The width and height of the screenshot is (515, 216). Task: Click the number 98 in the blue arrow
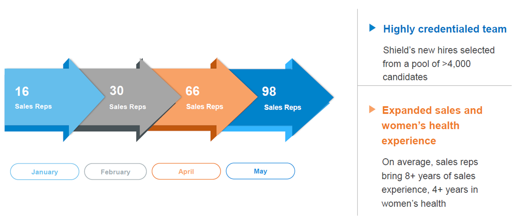269,92
